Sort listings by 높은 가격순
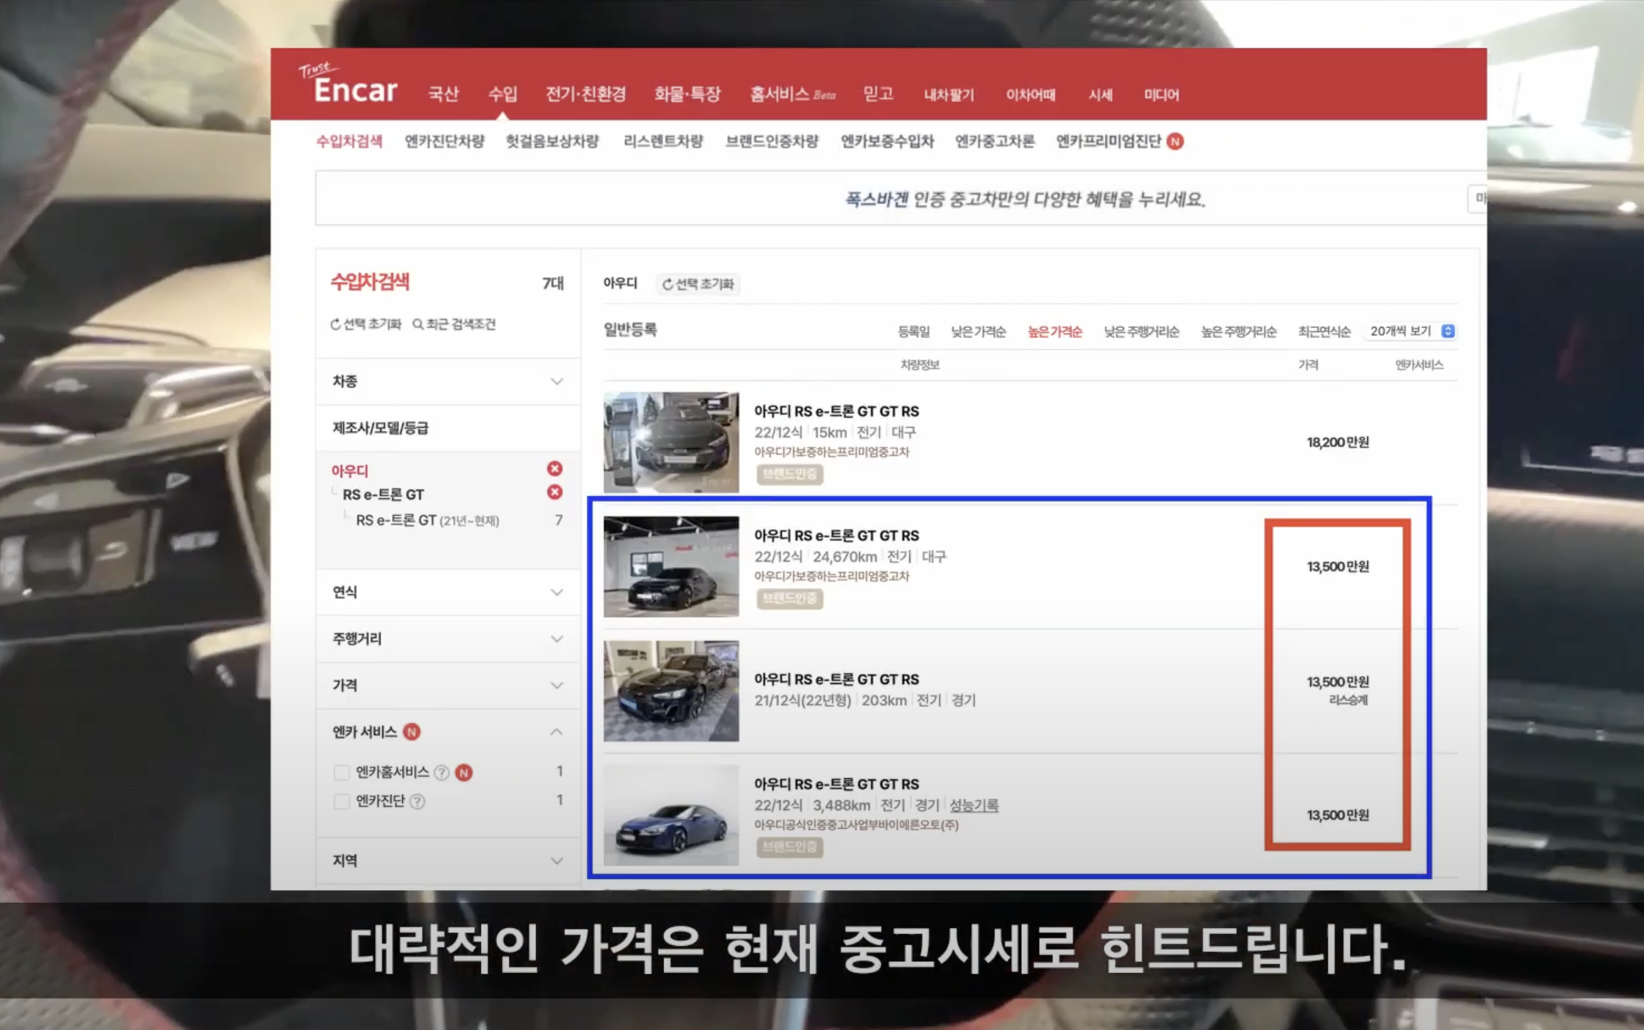The width and height of the screenshot is (1644, 1030). [1054, 332]
